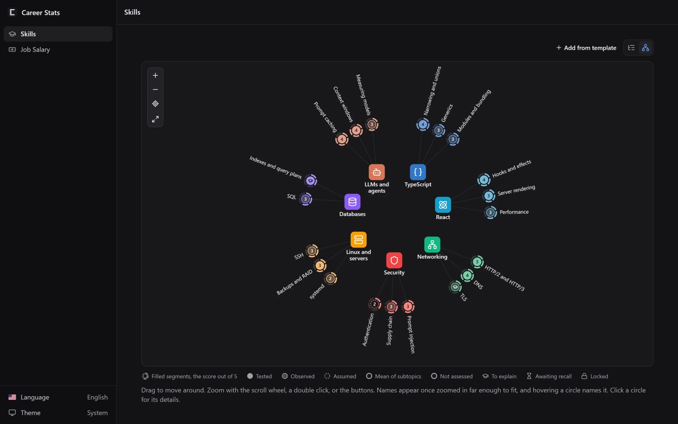Screen dimensions: 678x424
Task: Open the Skills sidebar item
Action: (58, 34)
